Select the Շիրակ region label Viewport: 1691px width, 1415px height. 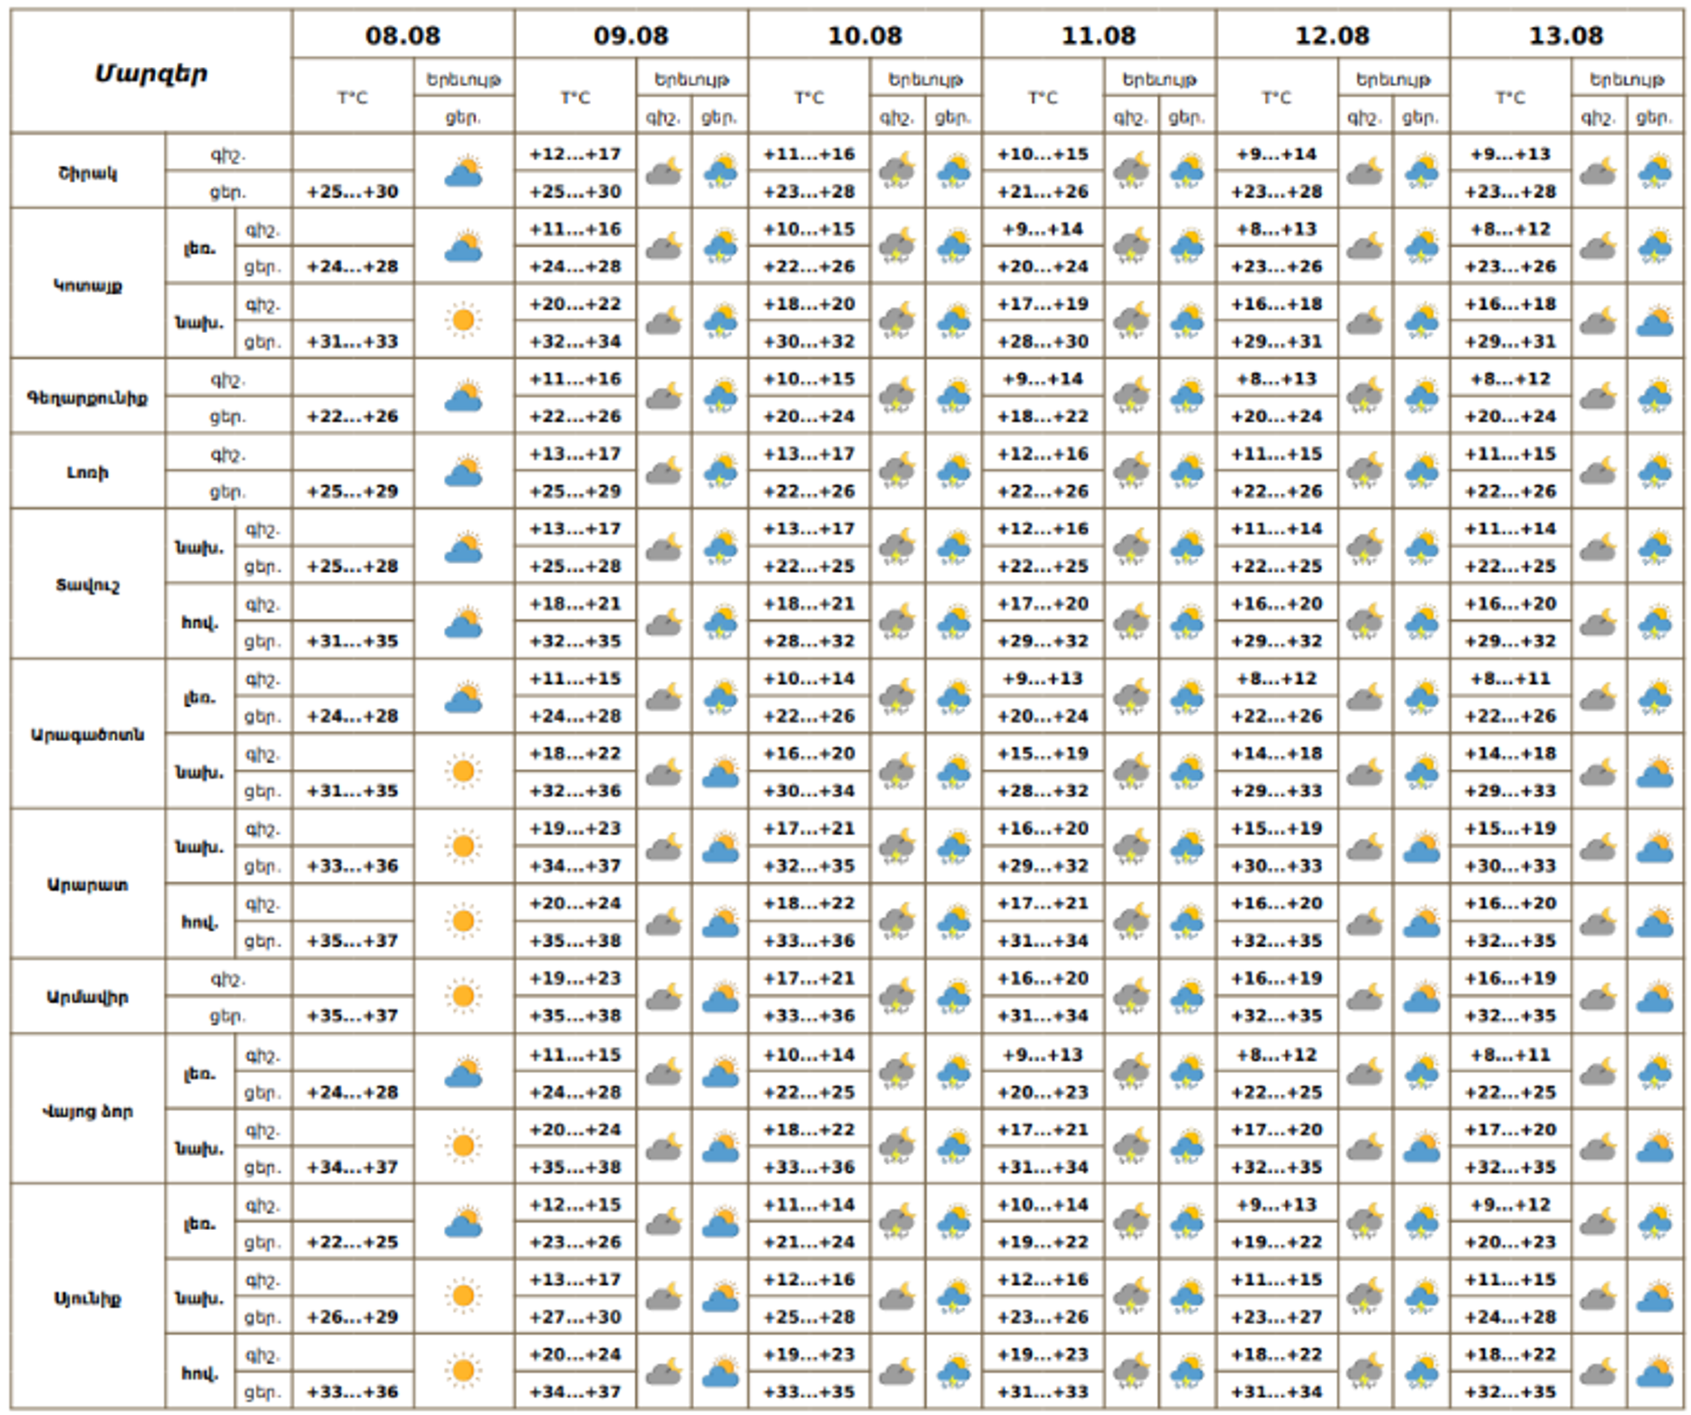coord(87,173)
